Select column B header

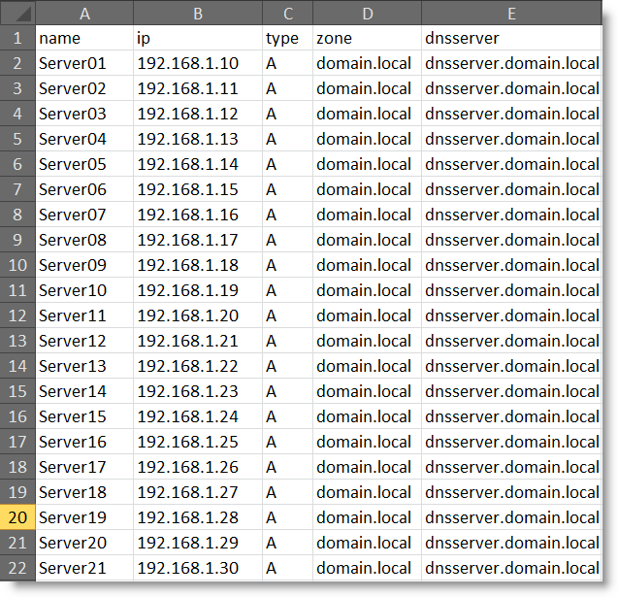click(x=198, y=13)
